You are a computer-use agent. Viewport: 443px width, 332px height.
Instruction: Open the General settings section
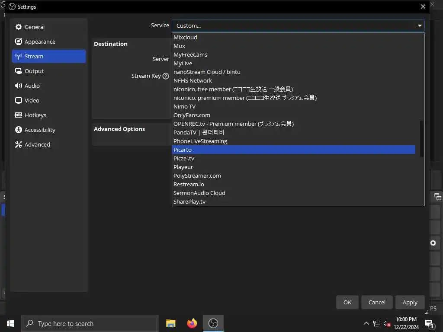[48, 27]
